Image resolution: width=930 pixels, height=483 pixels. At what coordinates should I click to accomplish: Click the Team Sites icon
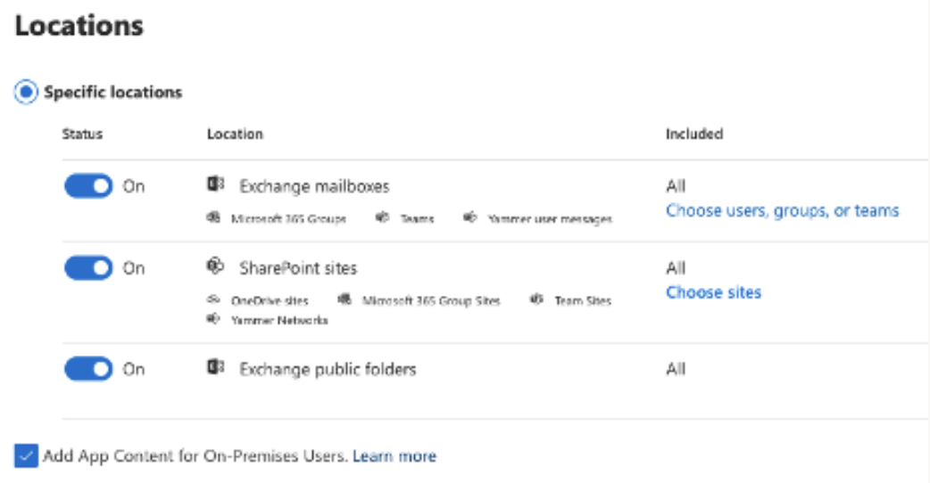pos(536,300)
